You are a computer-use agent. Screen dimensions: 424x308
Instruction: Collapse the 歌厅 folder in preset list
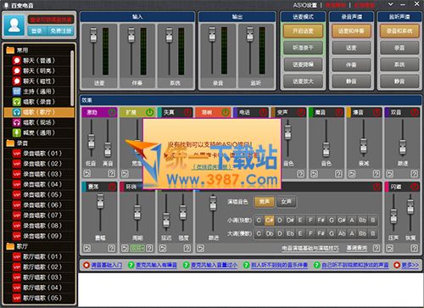(10, 246)
